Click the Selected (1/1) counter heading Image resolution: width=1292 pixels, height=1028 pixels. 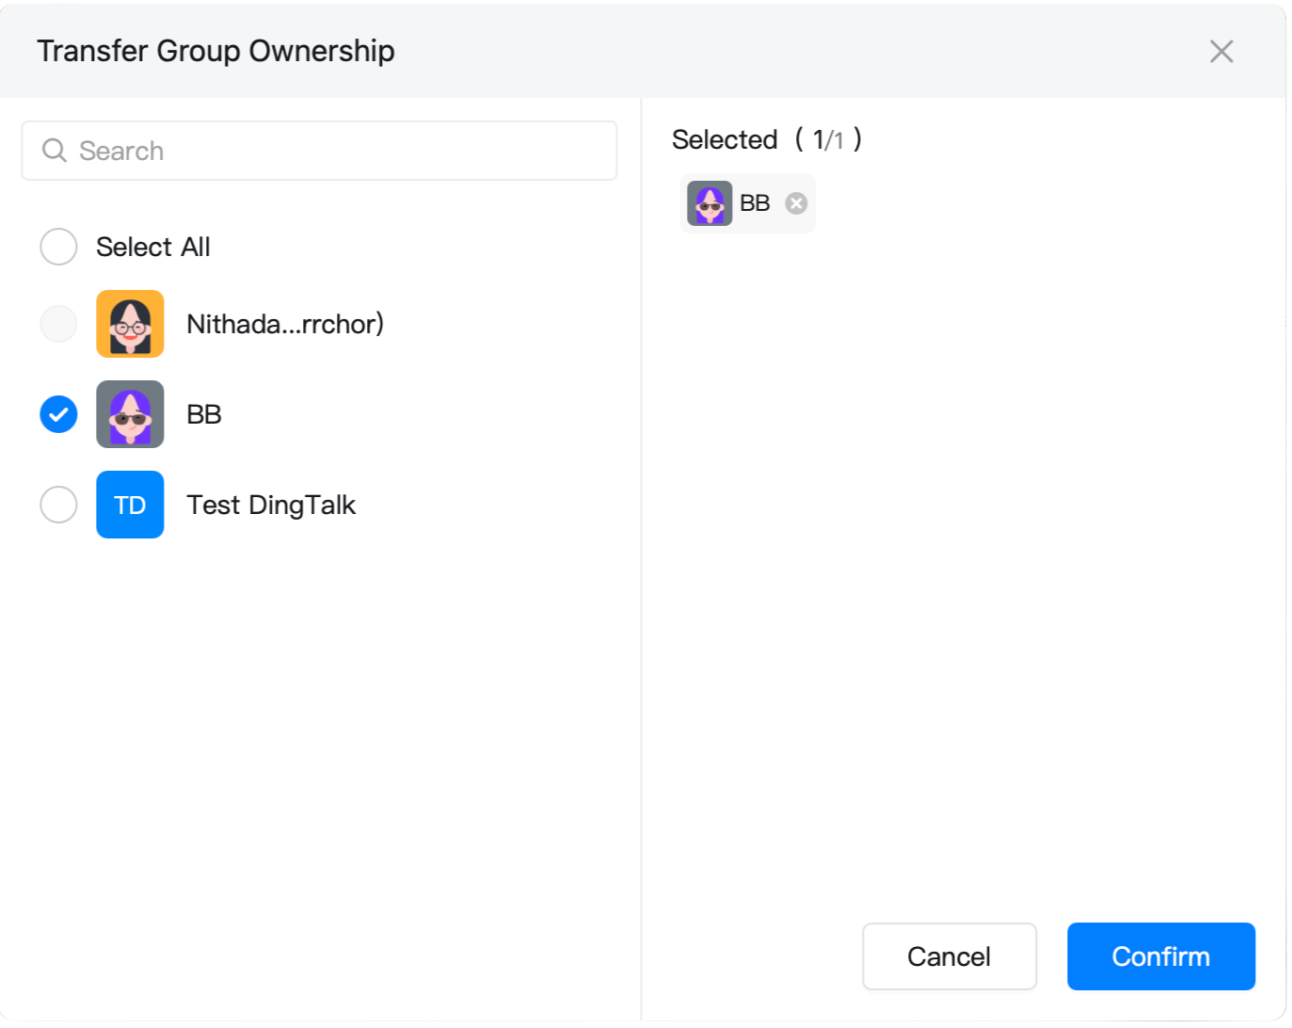(766, 139)
